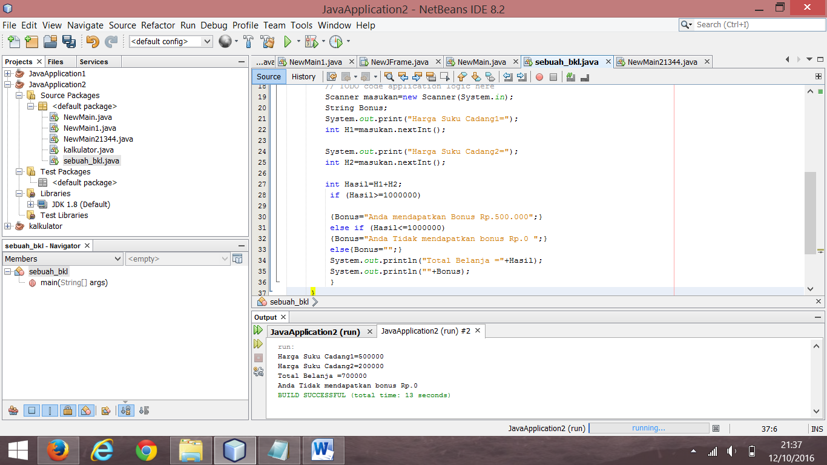Click the Shift Line Left icon
This screenshot has width=827, height=465.
coord(507,77)
